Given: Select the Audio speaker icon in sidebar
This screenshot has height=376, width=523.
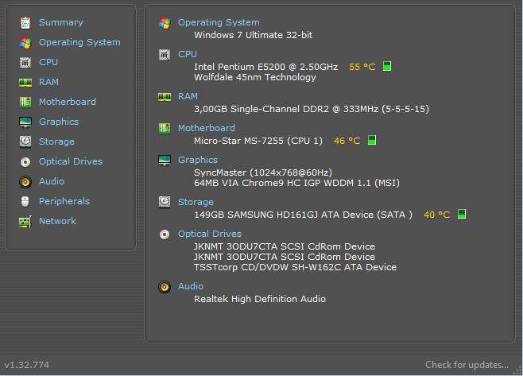Looking at the screenshot, I should coord(25,182).
